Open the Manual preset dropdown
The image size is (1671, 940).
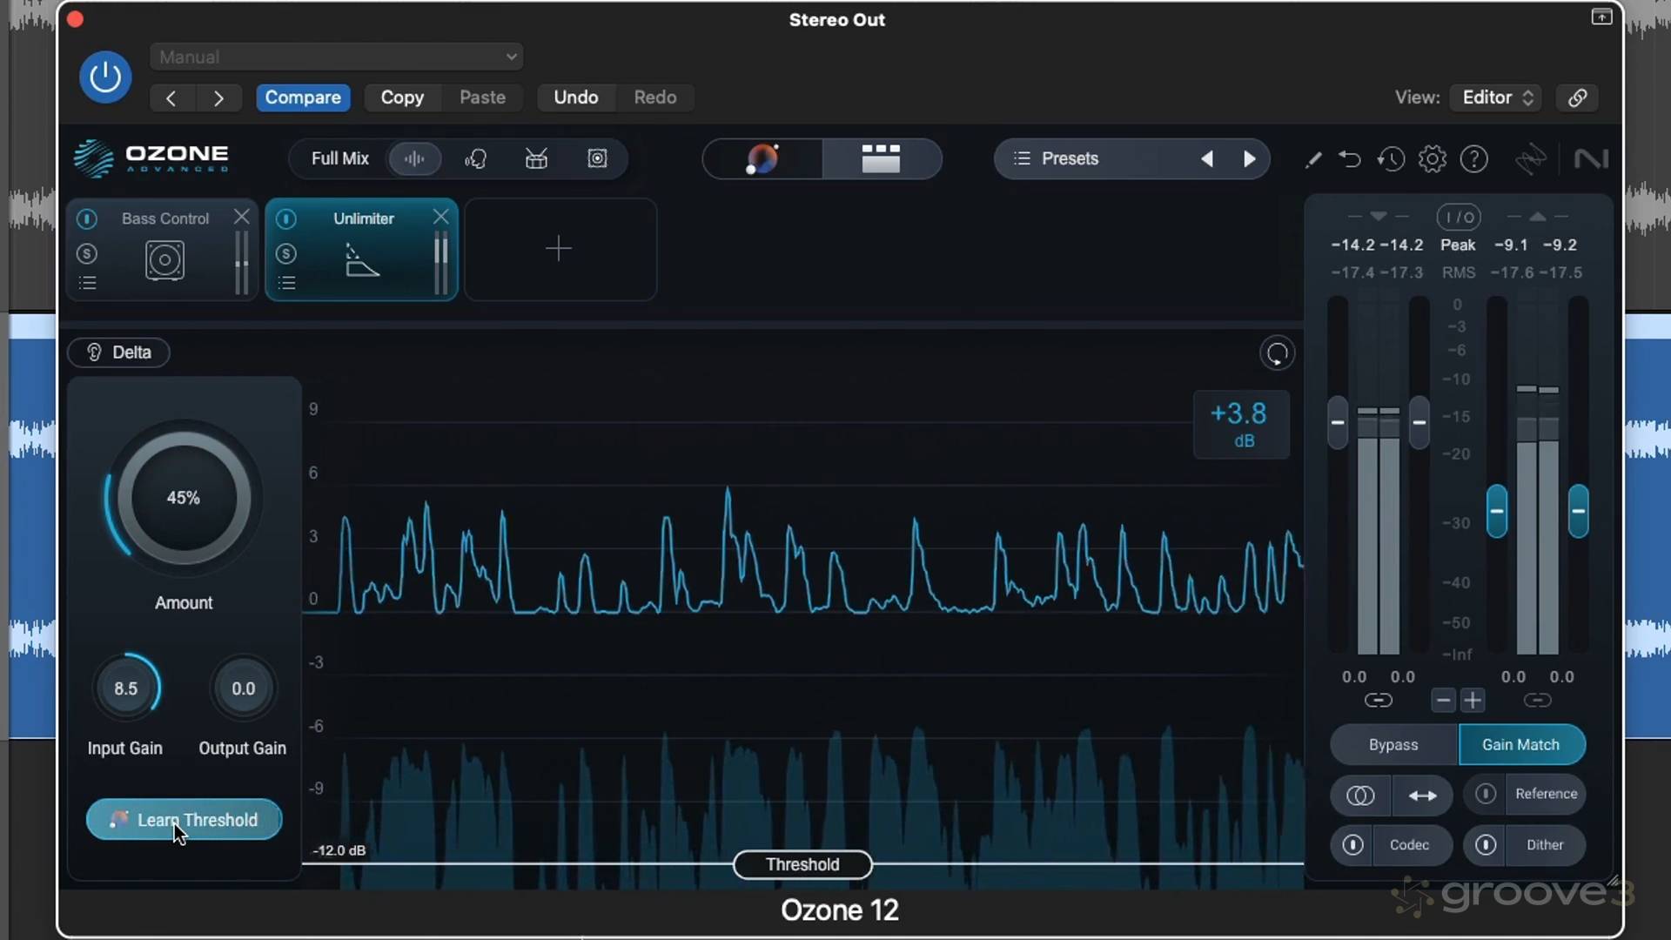[x=336, y=57]
